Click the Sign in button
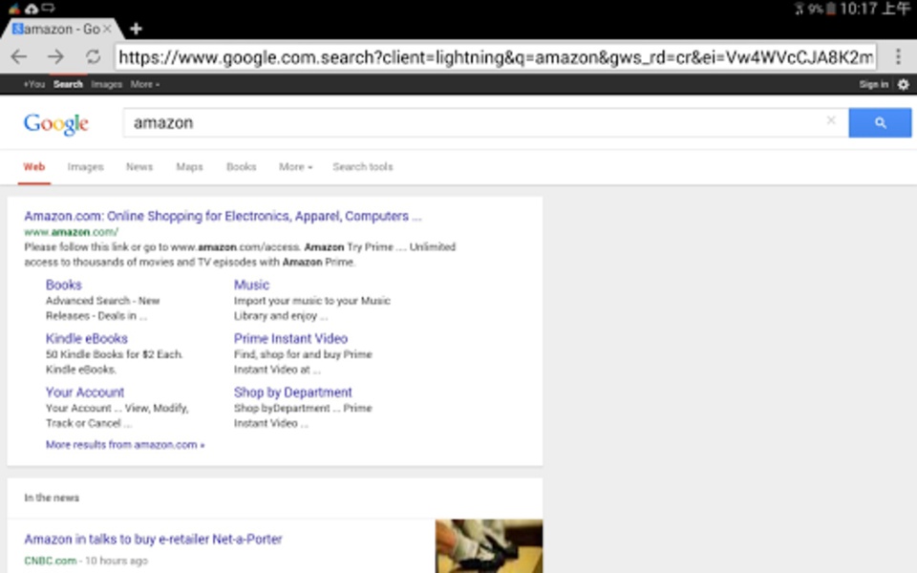The image size is (917, 573). 873,84
